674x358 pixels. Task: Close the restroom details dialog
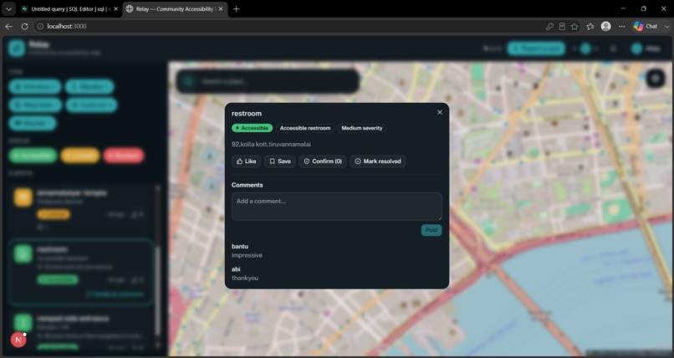point(439,112)
